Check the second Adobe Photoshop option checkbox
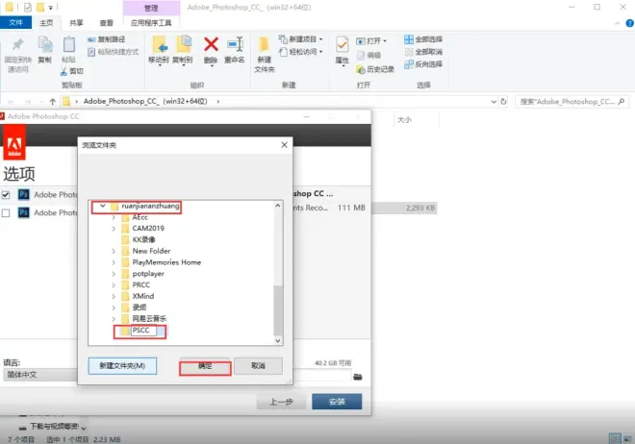 coord(6,212)
